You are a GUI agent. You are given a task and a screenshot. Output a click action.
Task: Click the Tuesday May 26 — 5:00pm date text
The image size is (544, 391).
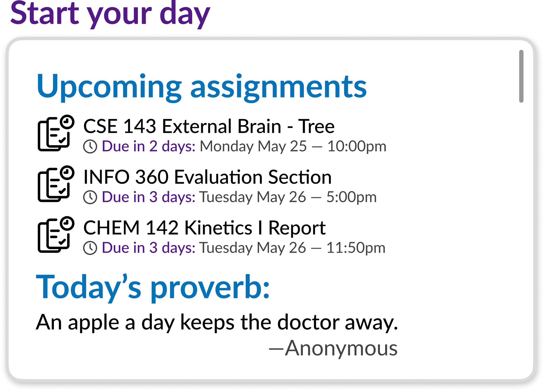[x=288, y=197]
